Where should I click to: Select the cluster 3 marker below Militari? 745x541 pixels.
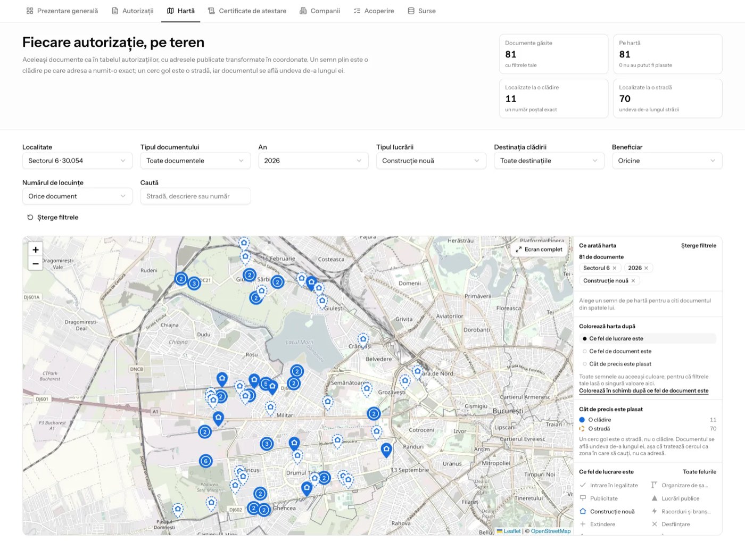pos(267,444)
